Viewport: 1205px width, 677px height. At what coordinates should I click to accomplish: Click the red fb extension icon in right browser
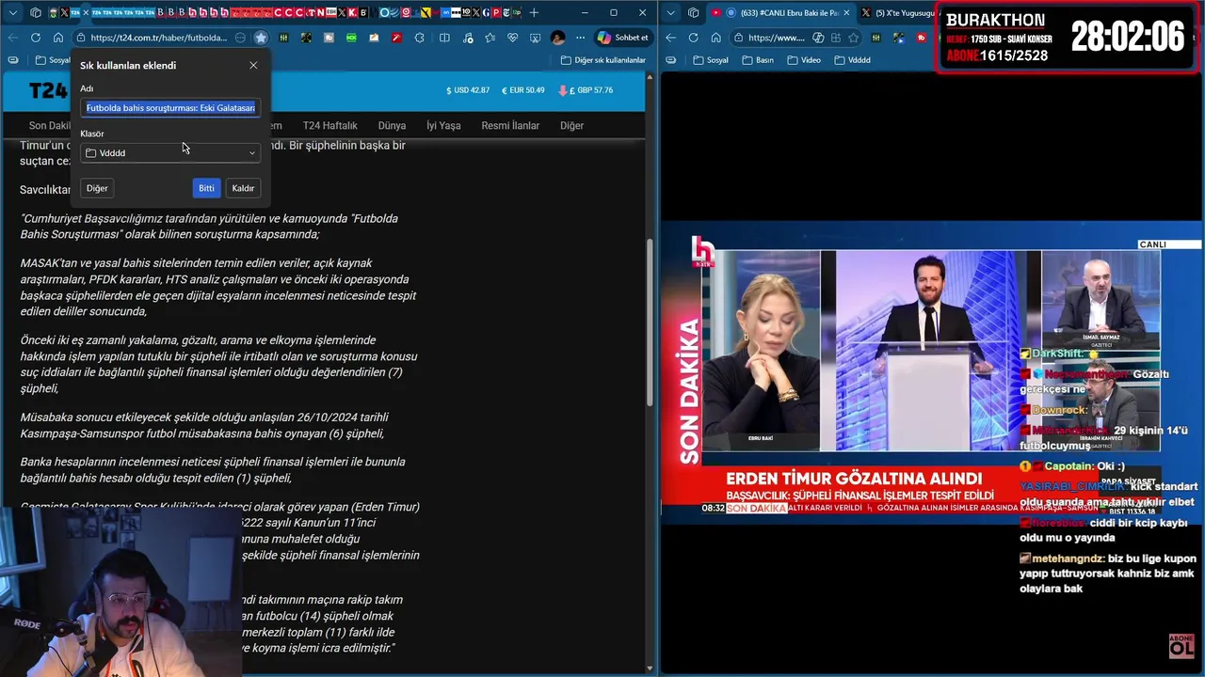921,38
